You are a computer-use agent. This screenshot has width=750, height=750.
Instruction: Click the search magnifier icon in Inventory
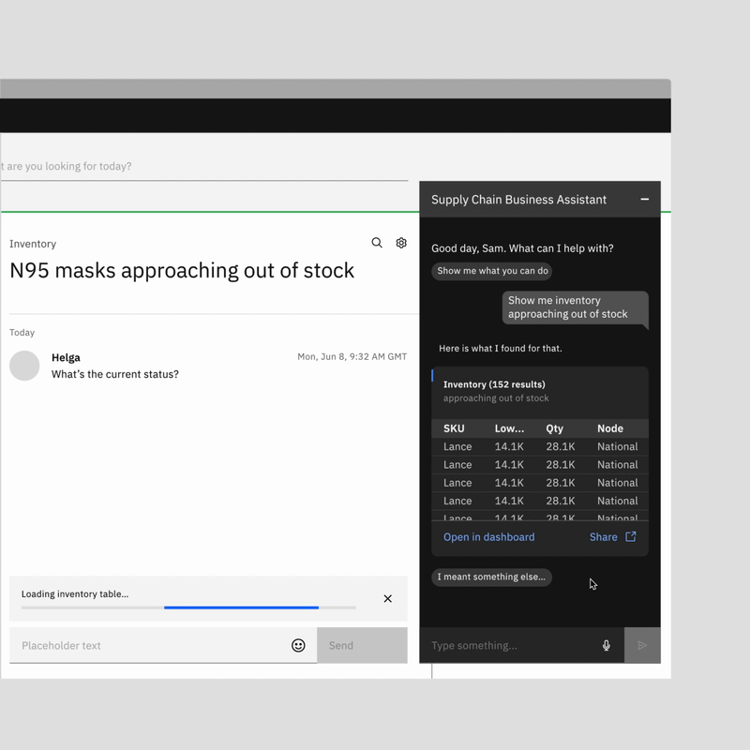coord(377,243)
